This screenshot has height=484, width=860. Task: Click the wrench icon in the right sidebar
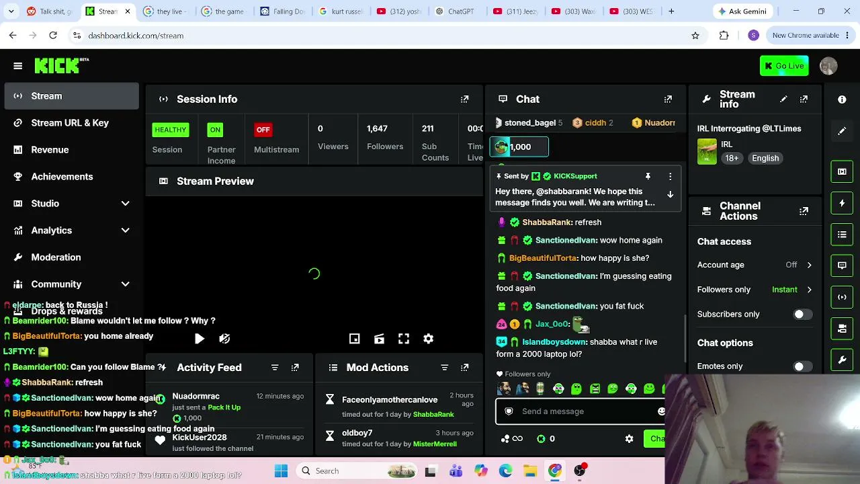click(x=842, y=360)
